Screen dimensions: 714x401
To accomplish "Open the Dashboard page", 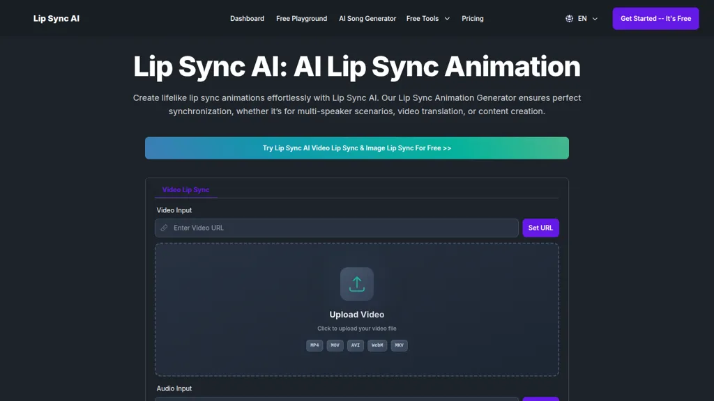I will [247, 19].
